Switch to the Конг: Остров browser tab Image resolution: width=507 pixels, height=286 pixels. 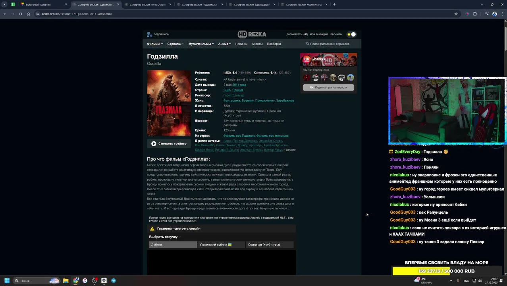click(148, 4)
